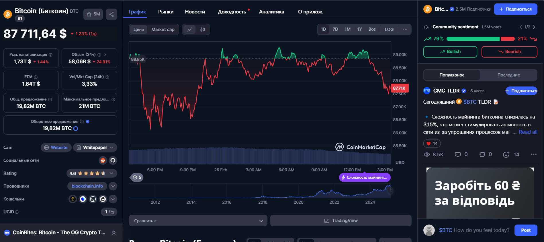This screenshot has width=544, height=242.
Task: Select the 7D time range
Action: pos(335,29)
